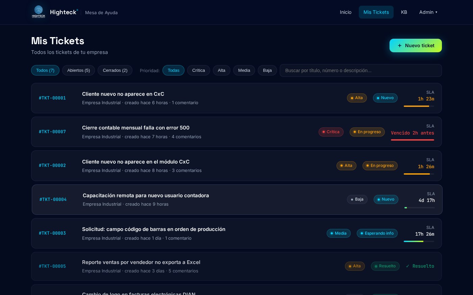Click Nuevo status badge on TKT-00004
This screenshot has height=295, width=473.
[x=386, y=199]
